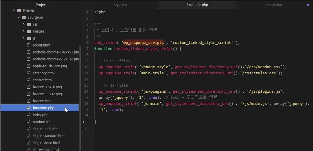Click the closing brace on line 17

coord(96,122)
